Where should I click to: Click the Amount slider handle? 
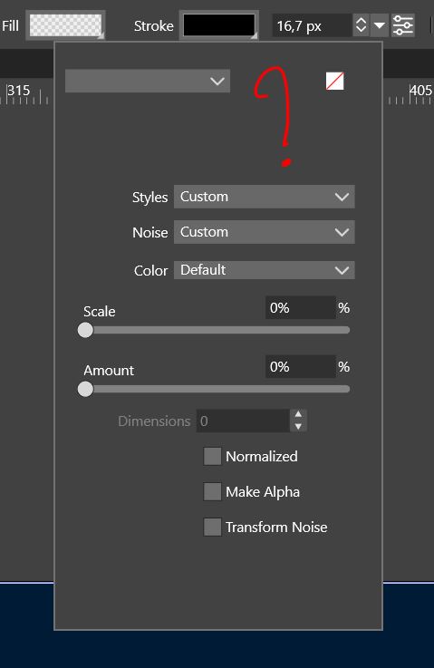point(85,389)
